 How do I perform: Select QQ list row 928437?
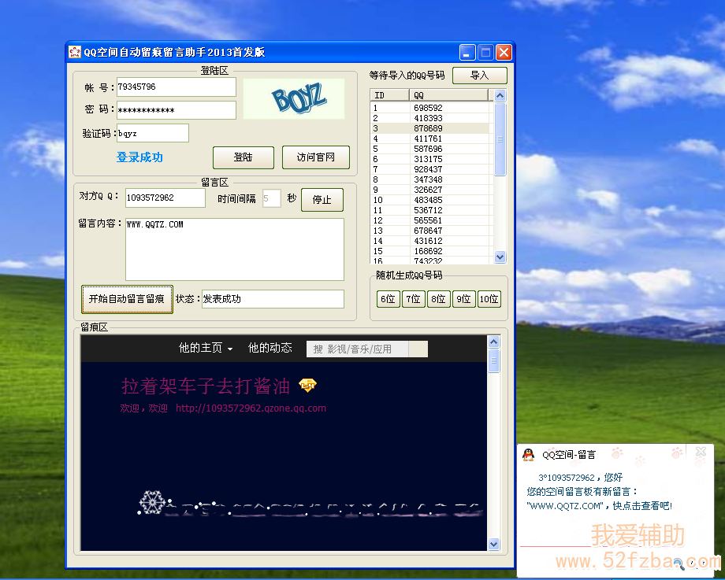pyautogui.click(x=430, y=169)
